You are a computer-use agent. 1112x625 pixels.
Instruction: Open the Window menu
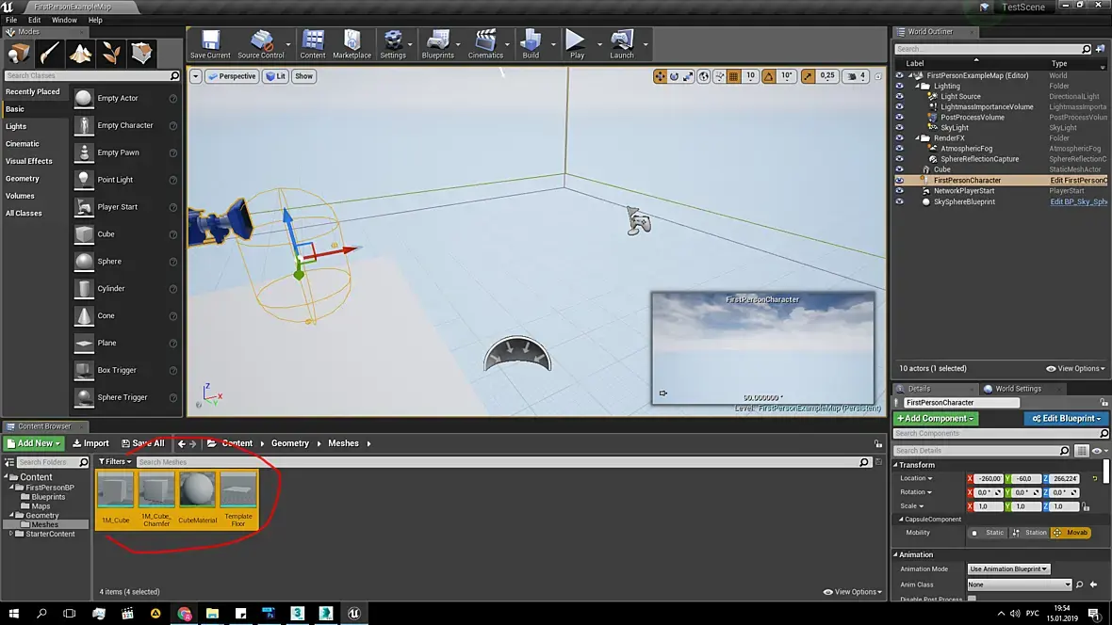tap(64, 20)
